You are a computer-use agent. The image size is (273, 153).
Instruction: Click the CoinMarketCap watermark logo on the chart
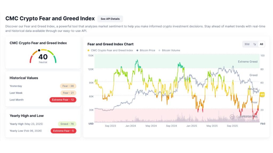(232, 116)
